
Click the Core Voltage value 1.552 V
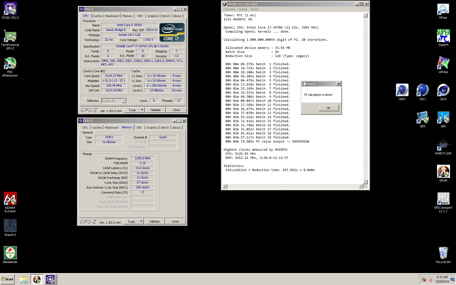click(x=148, y=40)
